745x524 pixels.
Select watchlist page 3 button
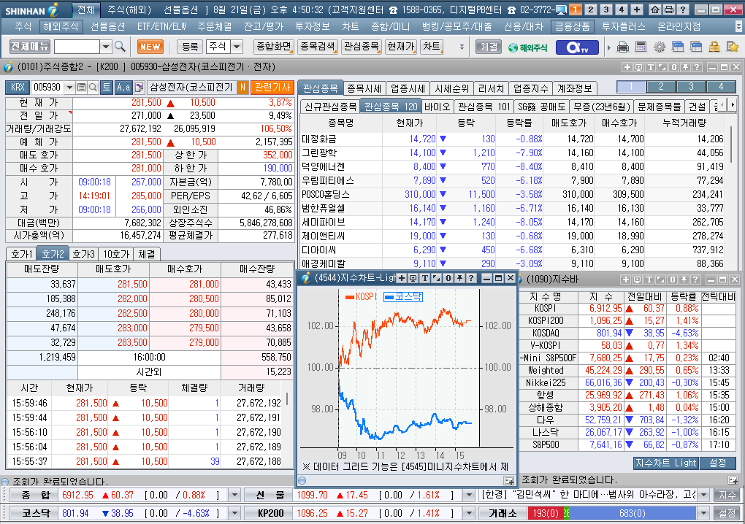coord(691,86)
